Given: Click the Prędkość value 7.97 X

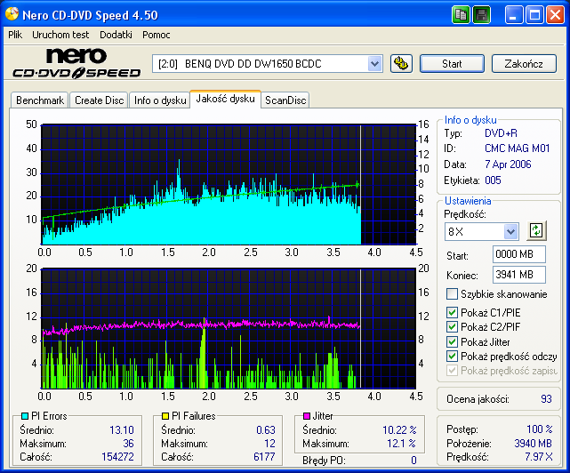Looking at the screenshot, I should [x=538, y=457].
